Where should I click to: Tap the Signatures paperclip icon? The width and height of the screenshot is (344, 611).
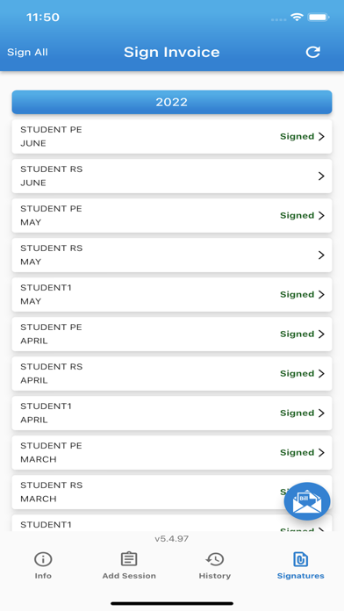pyautogui.click(x=300, y=559)
